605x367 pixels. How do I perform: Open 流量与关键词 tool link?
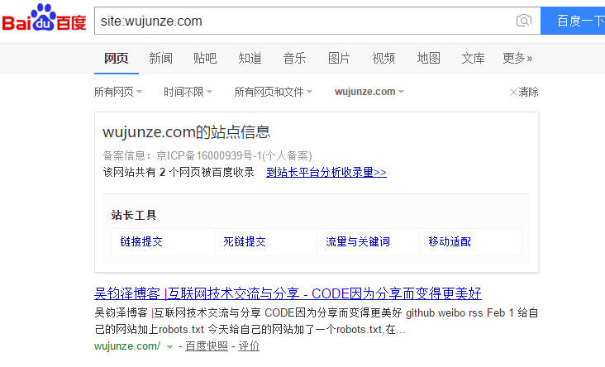point(358,241)
